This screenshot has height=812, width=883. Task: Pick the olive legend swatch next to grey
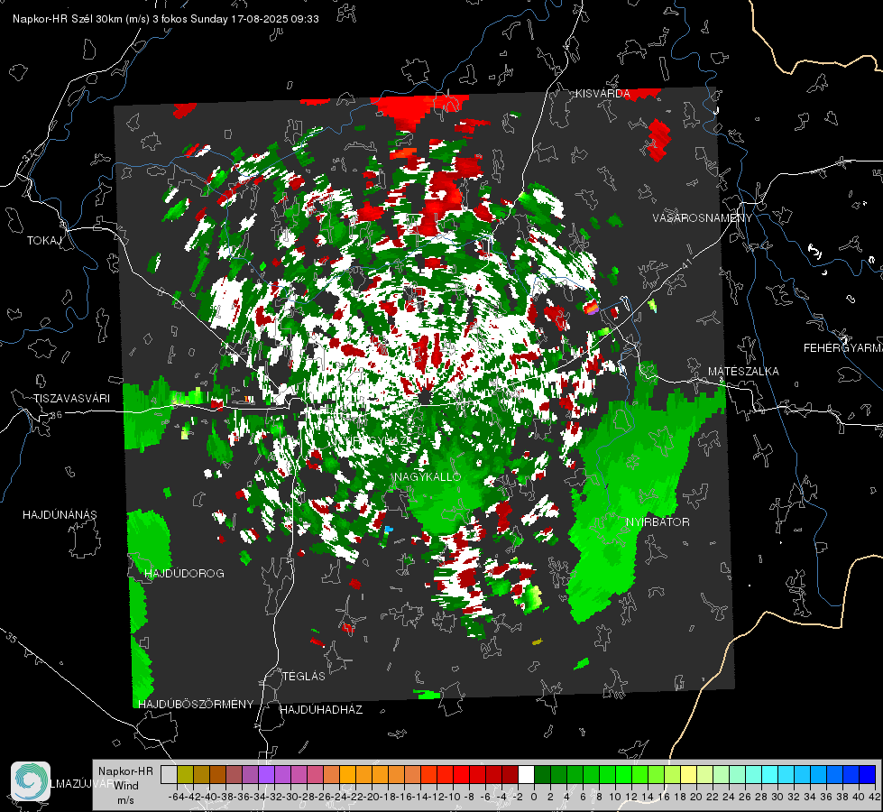[x=185, y=774]
